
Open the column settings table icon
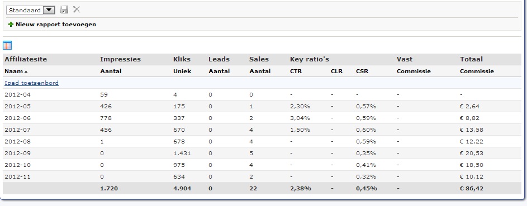(7, 45)
